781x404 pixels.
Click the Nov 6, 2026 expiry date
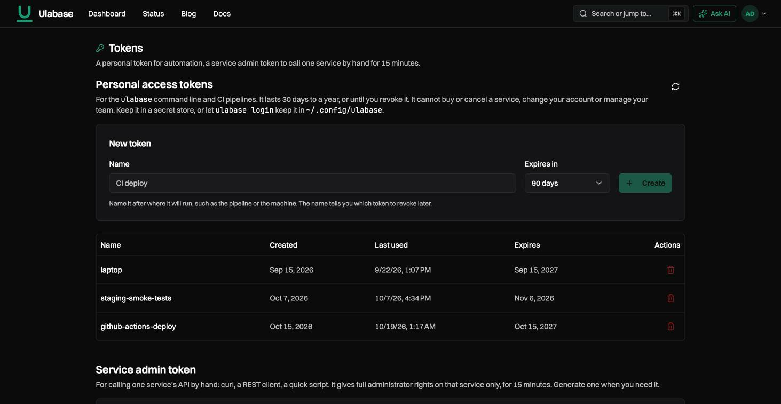[x=534, y=298]
